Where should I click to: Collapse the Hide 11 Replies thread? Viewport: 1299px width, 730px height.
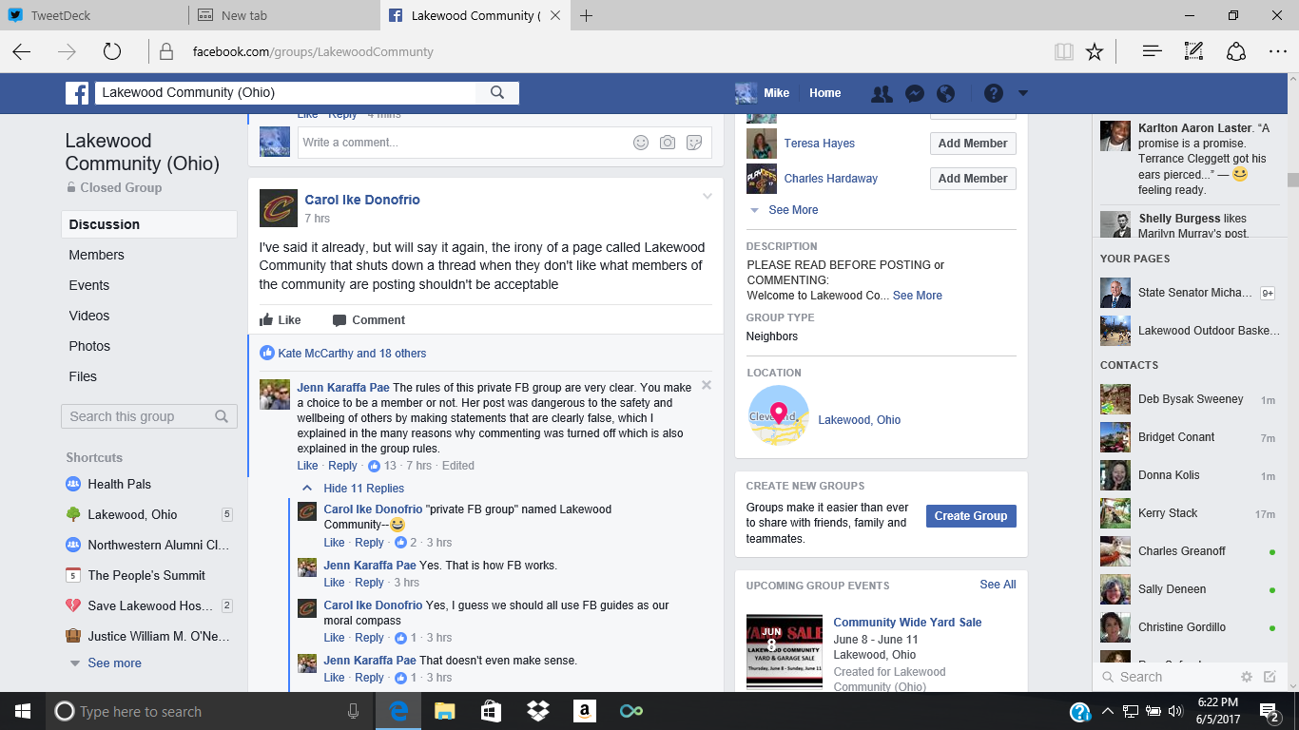(363, 489)
